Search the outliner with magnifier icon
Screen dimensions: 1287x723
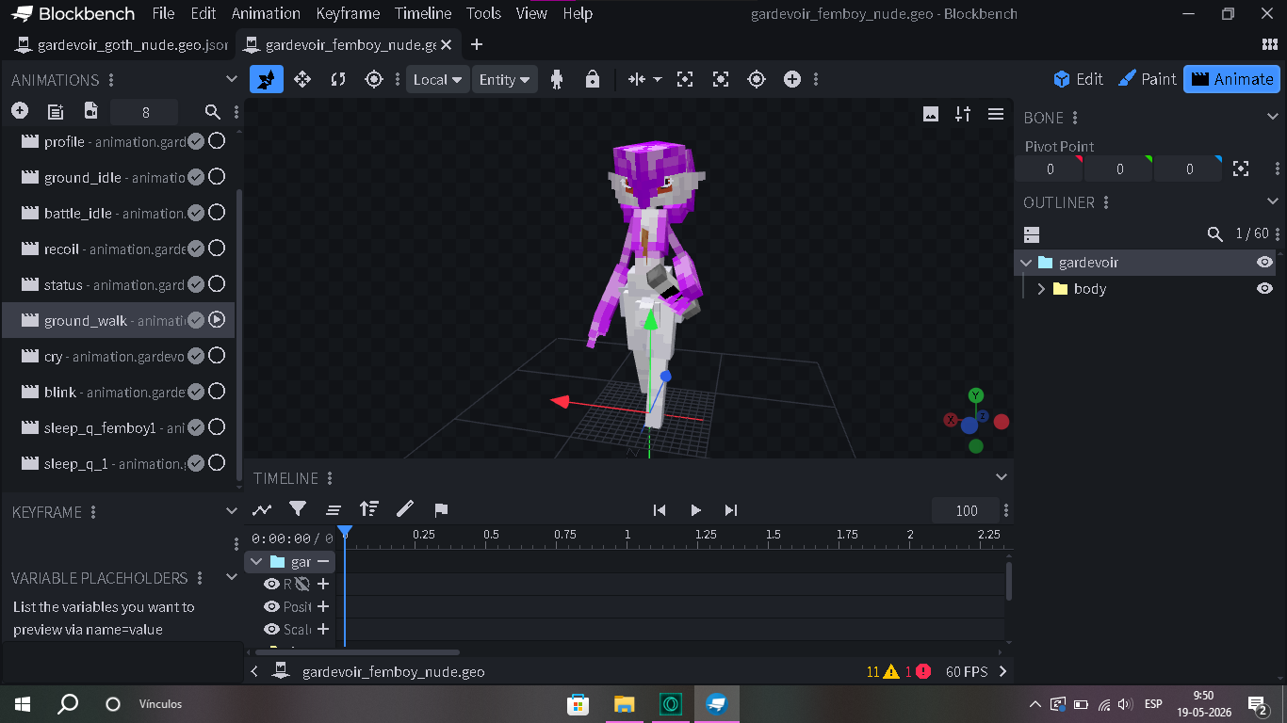tap(1215, 233)
